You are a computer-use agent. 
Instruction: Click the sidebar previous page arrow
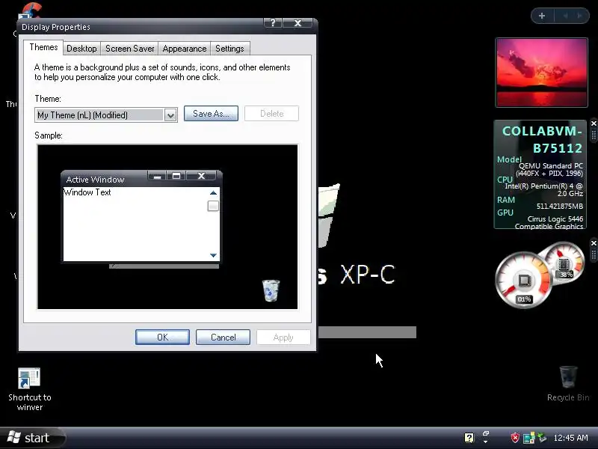click(x=566, y=16)
